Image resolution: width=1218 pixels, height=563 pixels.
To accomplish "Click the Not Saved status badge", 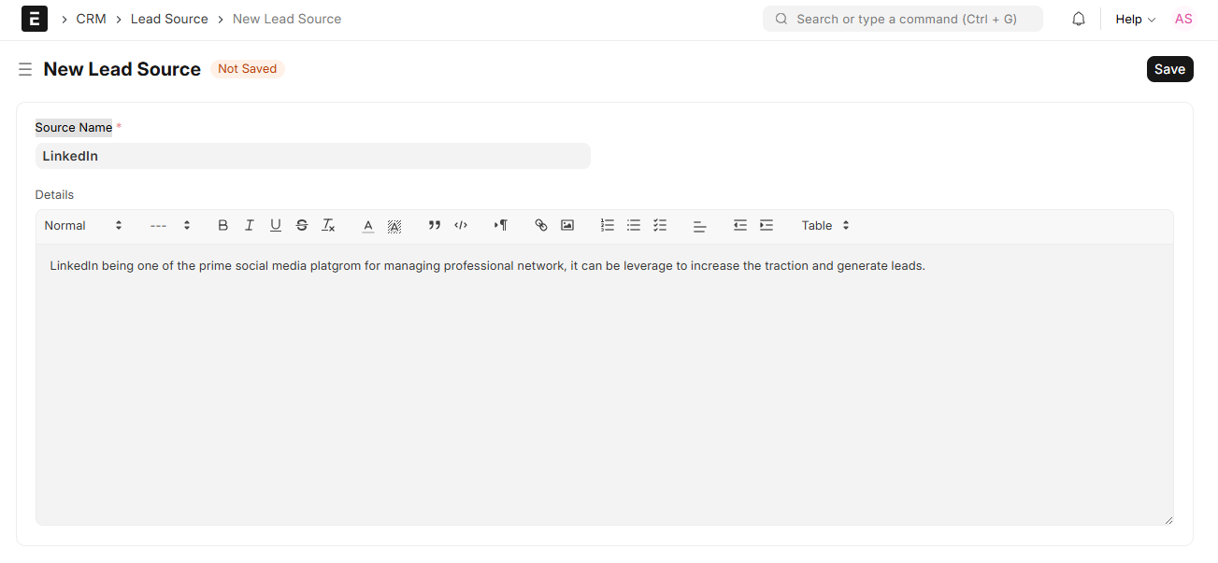I will click(x=248, y=68).
